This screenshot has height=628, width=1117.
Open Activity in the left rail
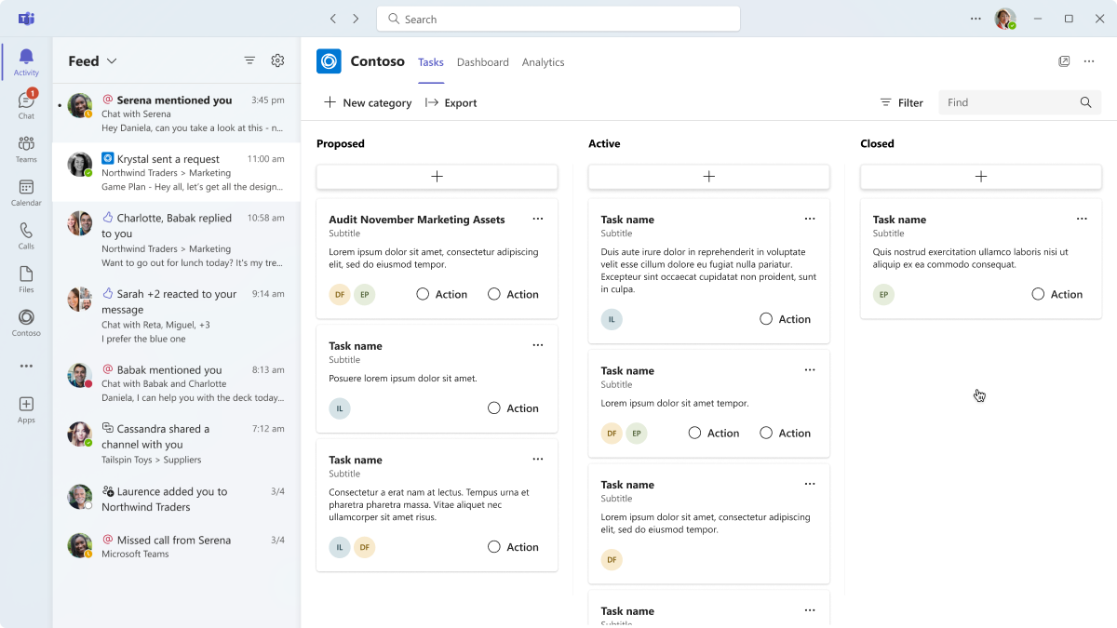coord(26,61)
